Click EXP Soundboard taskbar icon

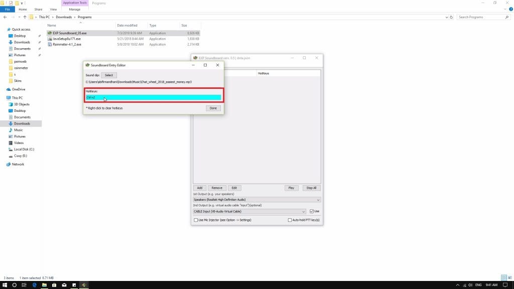coord(84,285)
